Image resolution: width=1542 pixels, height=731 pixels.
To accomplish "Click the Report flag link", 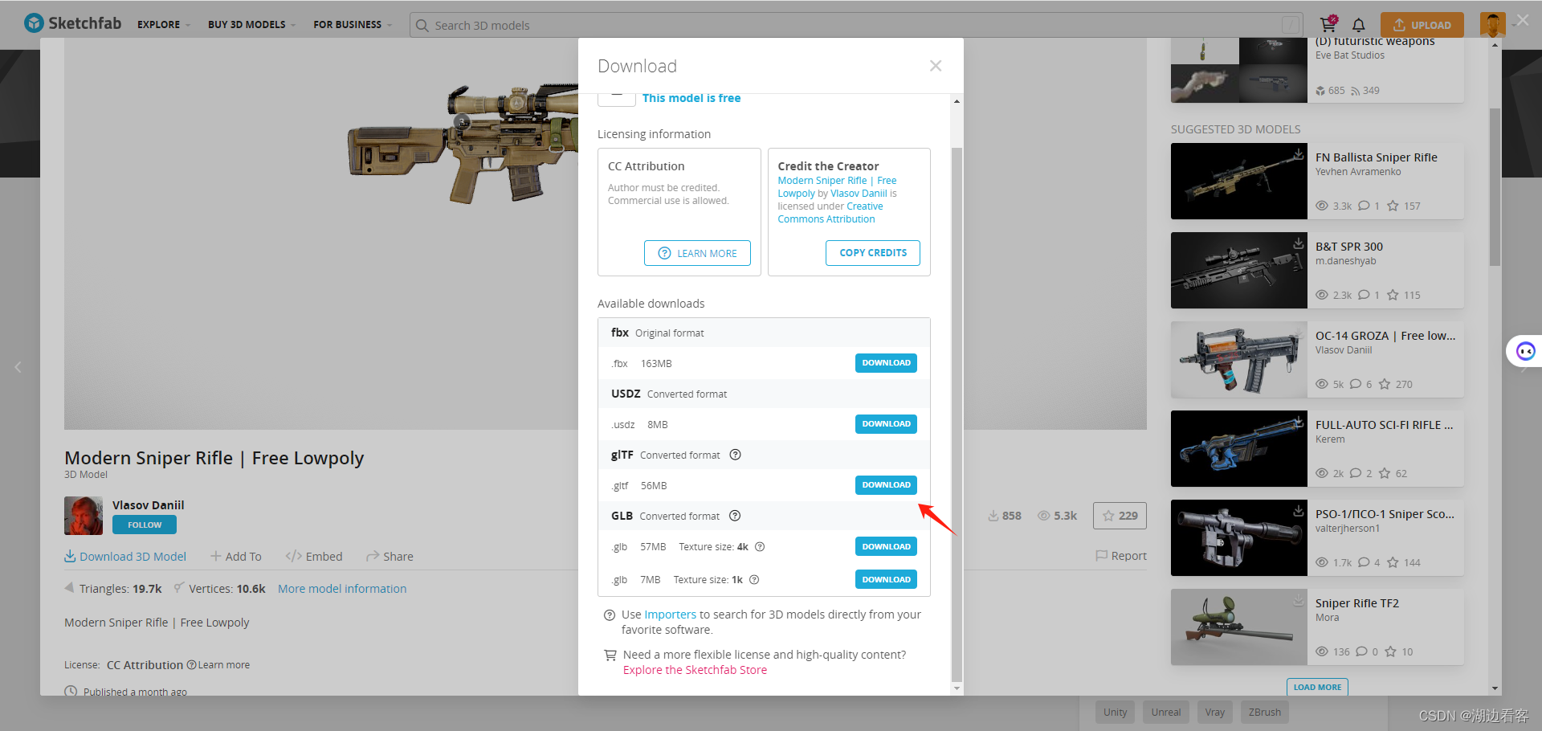I will (x=1121, y=556).
